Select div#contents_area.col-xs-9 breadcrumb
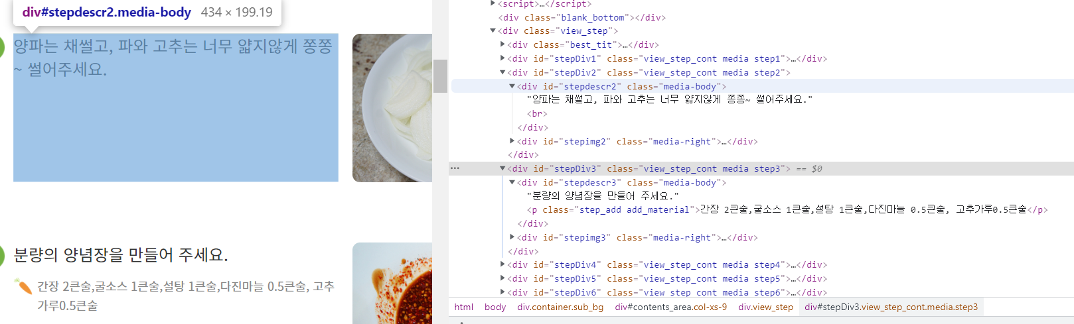 tap(670, 307)
